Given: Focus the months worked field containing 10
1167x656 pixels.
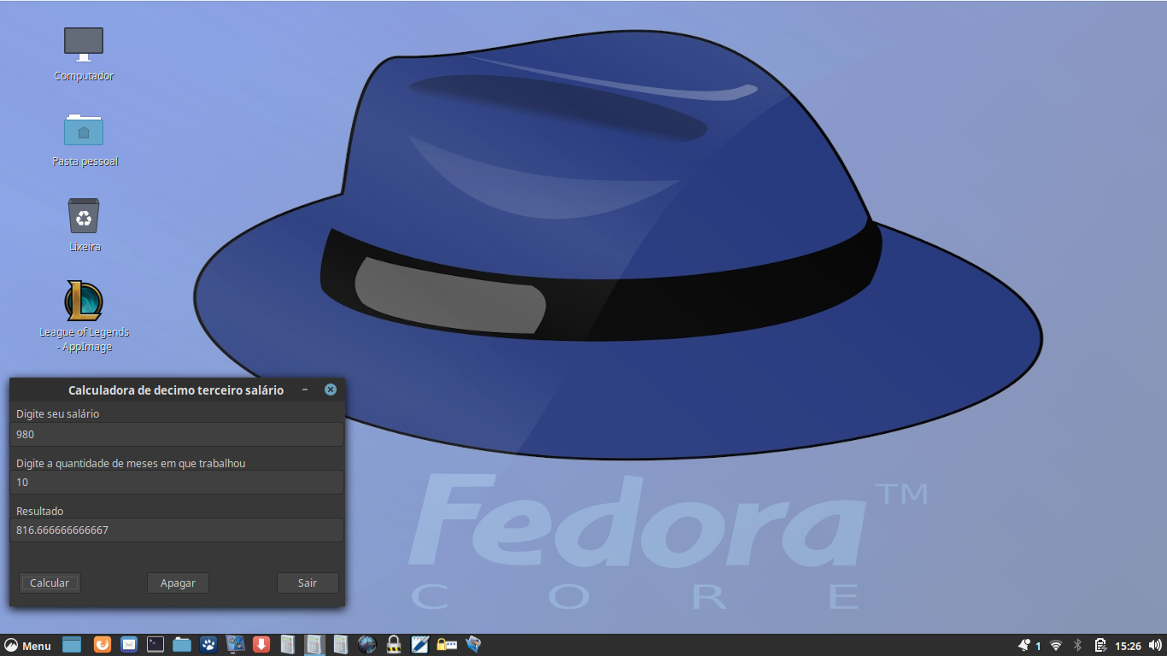Looking at the screenshot, I should (178, 482).
